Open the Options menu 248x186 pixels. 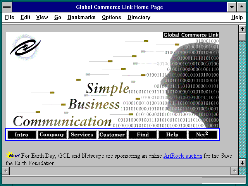click(111, 17)
